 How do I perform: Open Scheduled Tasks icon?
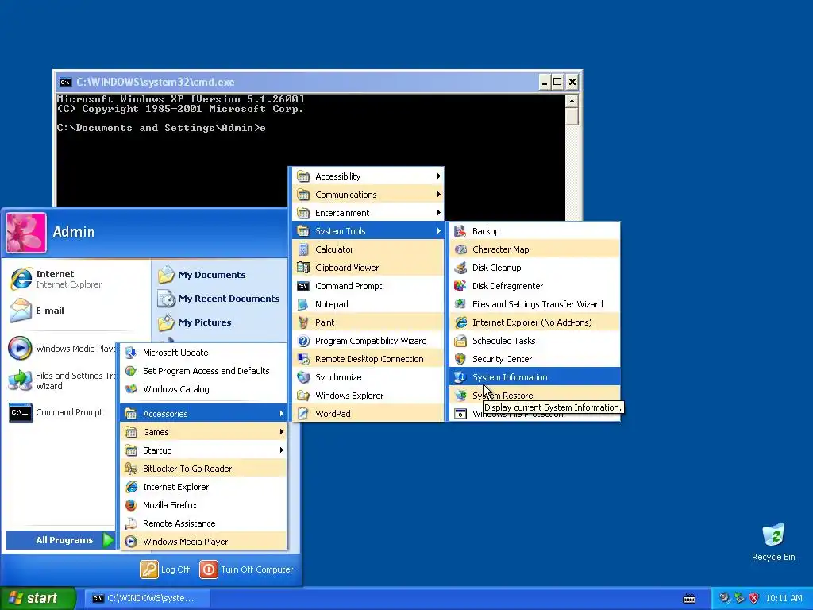[x=460, y=341]
